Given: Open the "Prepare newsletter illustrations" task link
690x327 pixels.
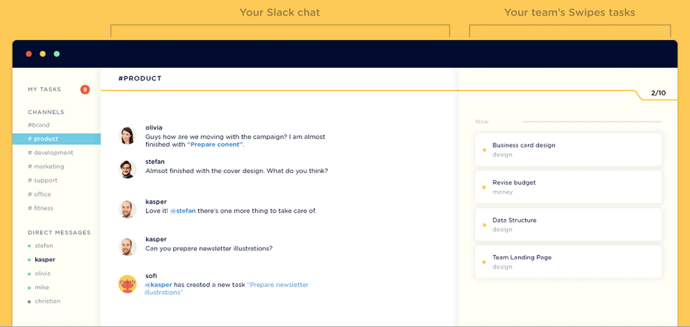Looking at the screenshot, I should (226, 289).
